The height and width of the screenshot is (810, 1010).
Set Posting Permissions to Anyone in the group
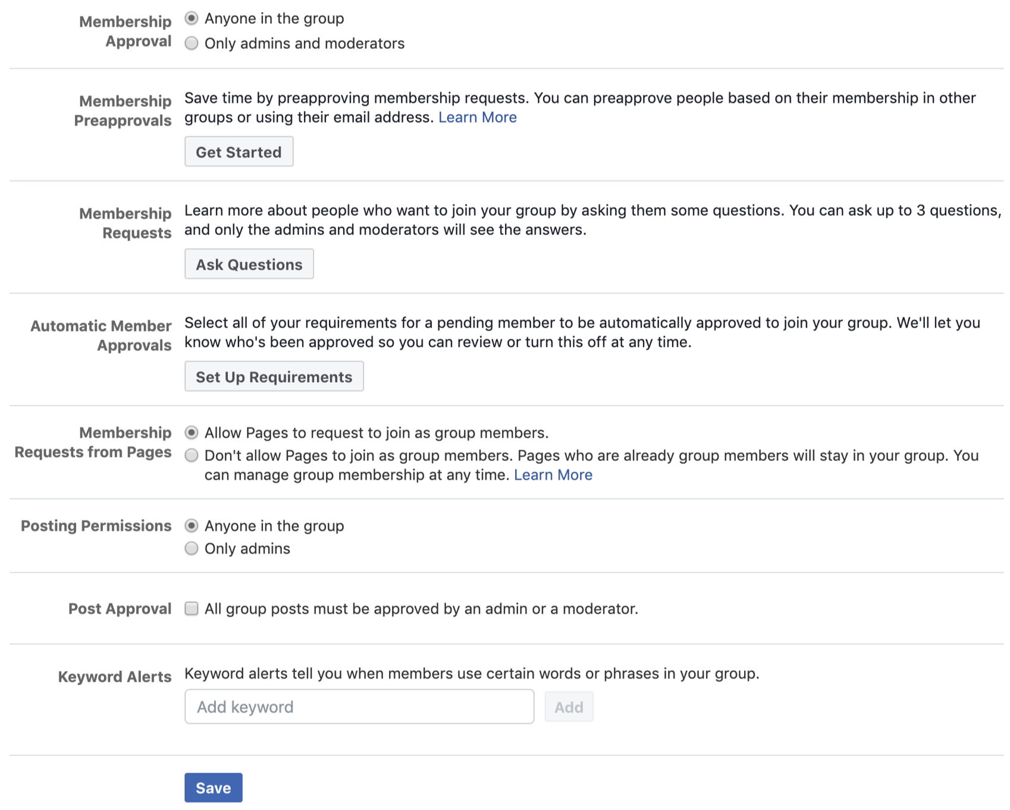pyautogui.click(x=192, y=526)
